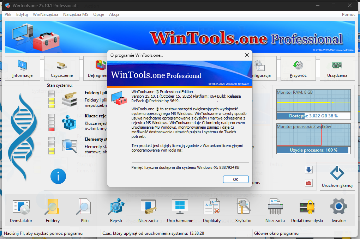Launch the Foldery scan tool
Screen dimensions: 360x239
pos(53,210)
